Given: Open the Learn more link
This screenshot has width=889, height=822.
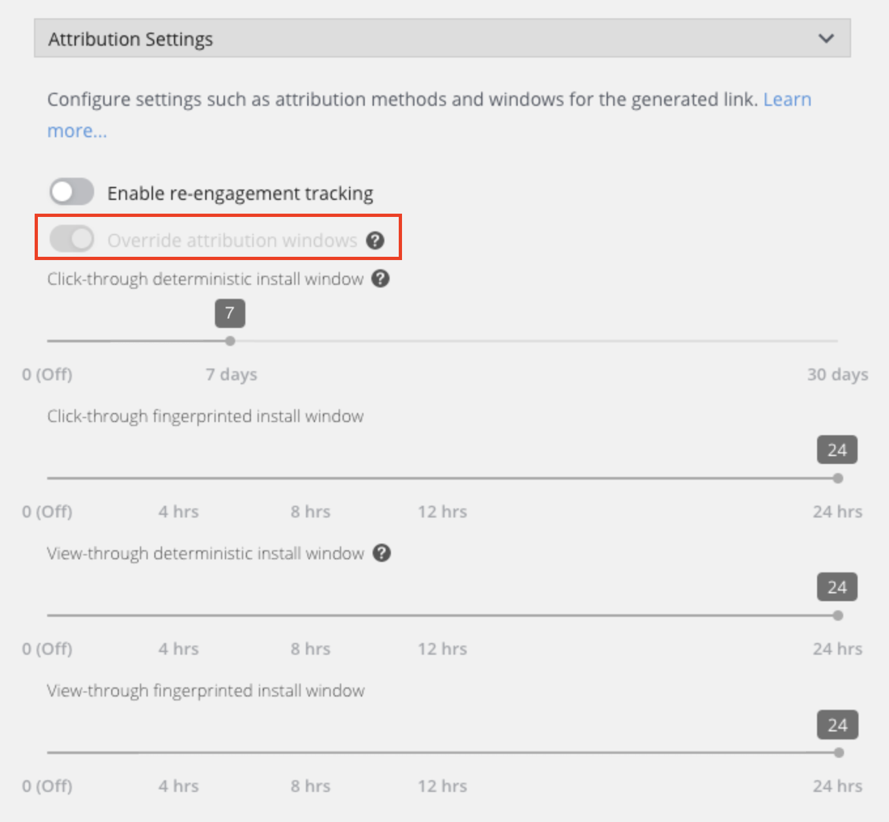Looking at the screenshot, I should coord(787,100).
